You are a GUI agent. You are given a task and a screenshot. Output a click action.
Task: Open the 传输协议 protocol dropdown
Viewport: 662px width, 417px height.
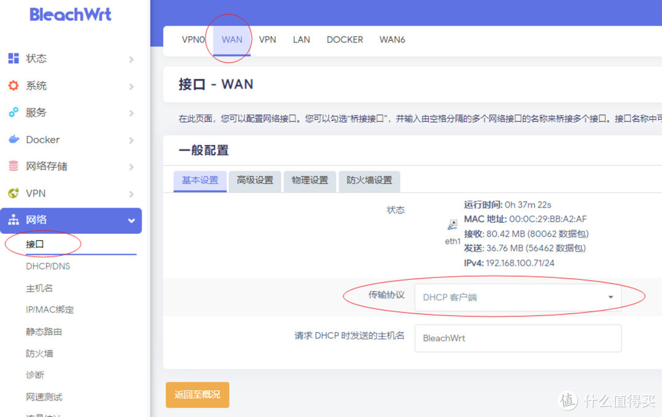[x=518, y=297]
